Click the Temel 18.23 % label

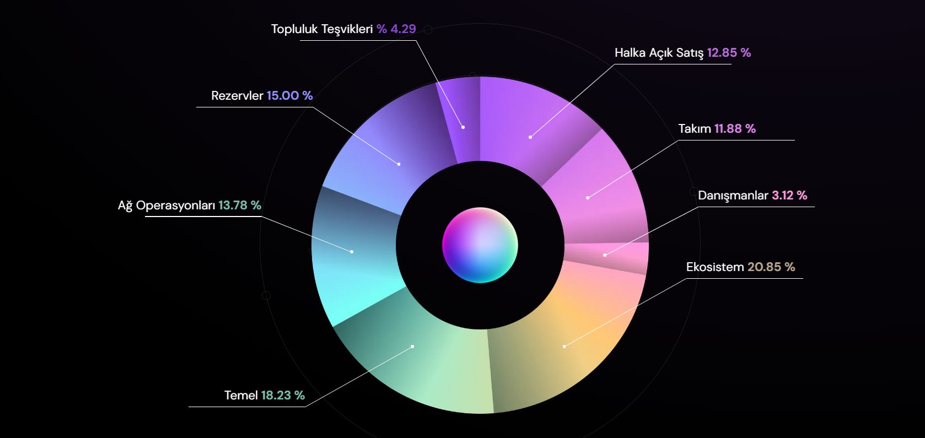click(x=265, y=396)
